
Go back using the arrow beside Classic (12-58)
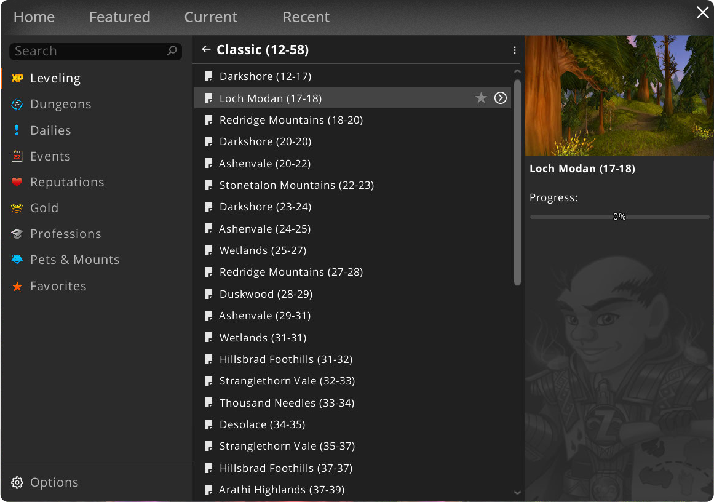click(206, 49)
